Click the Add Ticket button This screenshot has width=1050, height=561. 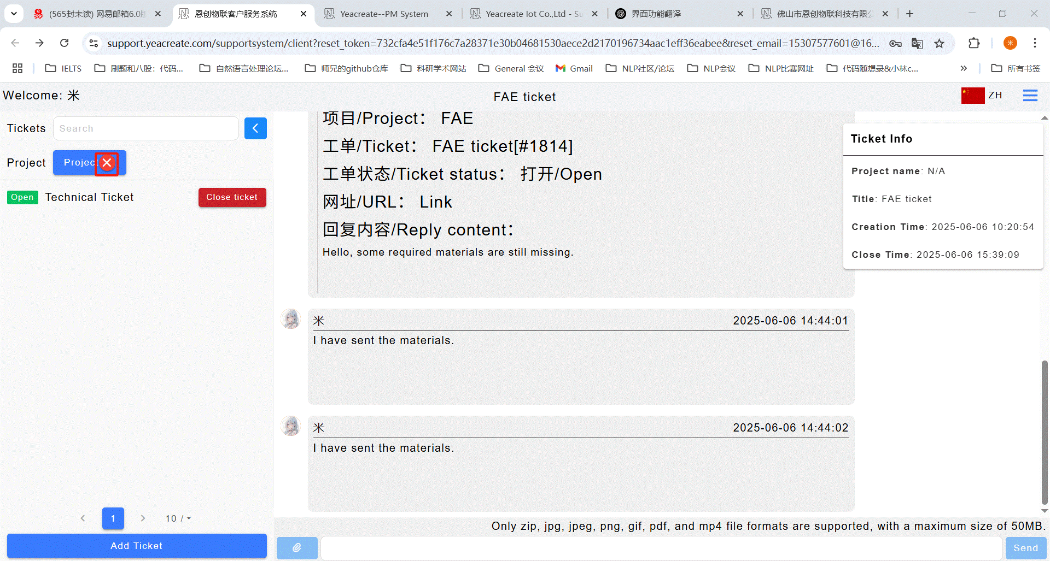137,546
